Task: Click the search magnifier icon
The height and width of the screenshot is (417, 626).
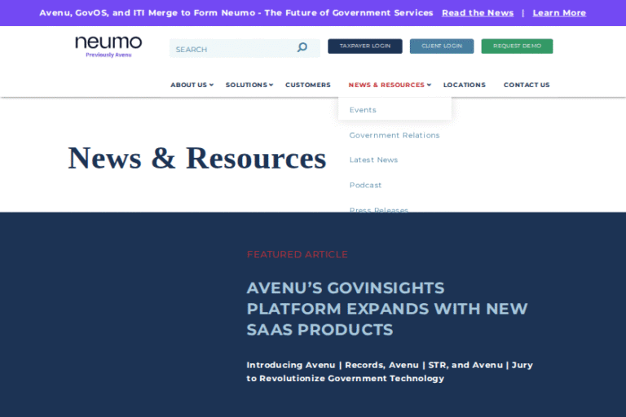Action: point(302,48)
